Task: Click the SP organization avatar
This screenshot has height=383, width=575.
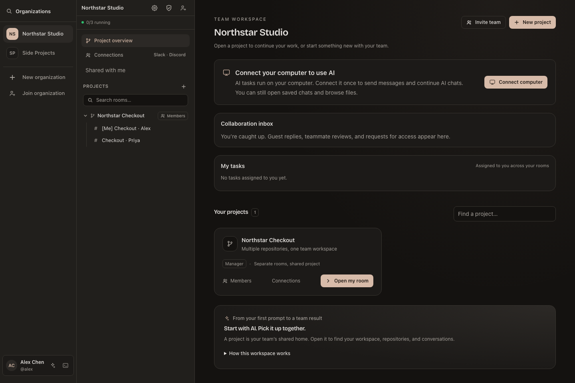Action: click(12, 53)
